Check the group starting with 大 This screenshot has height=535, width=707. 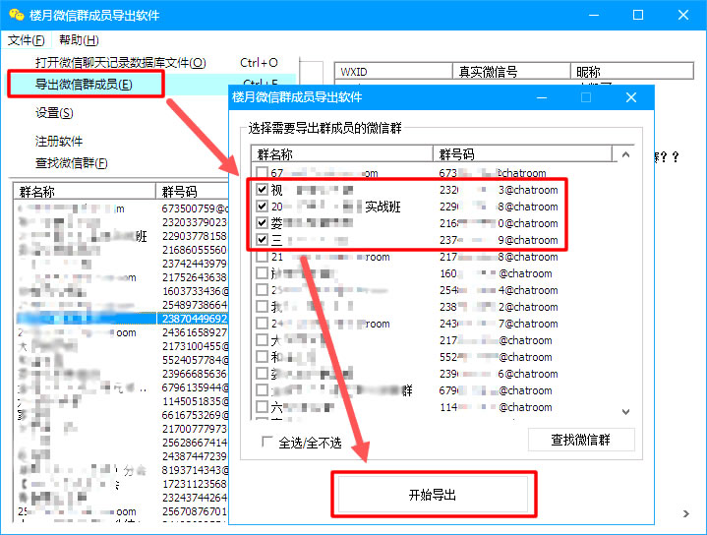click(262, 339)
